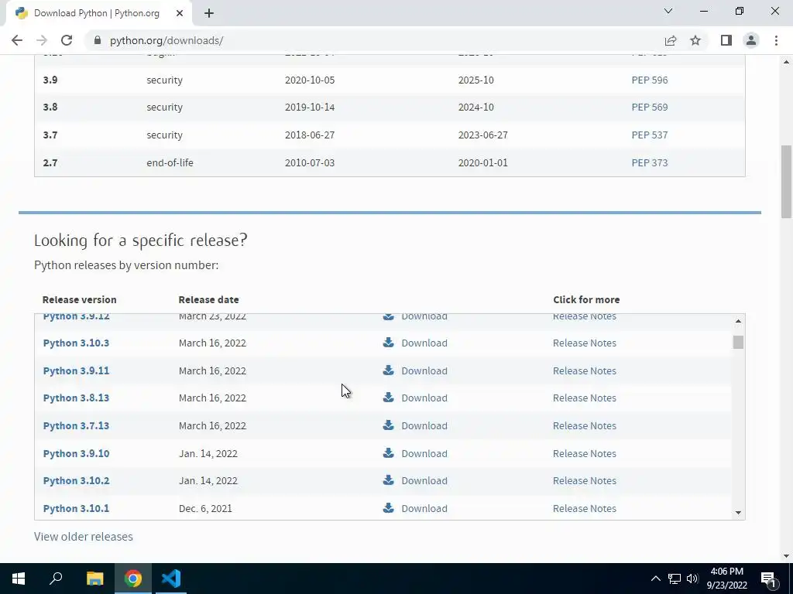Open the browser side panel icon
The height and width of the screenshot is (594, 793).
726,40
